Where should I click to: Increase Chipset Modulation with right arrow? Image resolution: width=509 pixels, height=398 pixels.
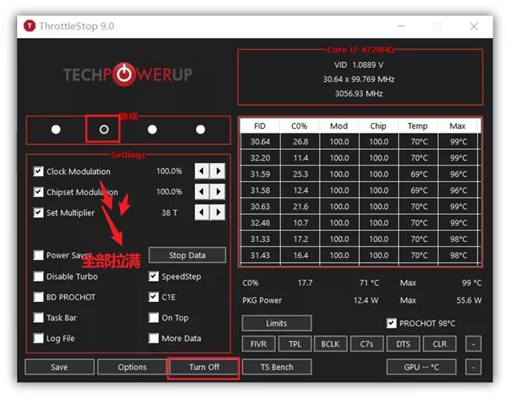click(x=218, y=192)
